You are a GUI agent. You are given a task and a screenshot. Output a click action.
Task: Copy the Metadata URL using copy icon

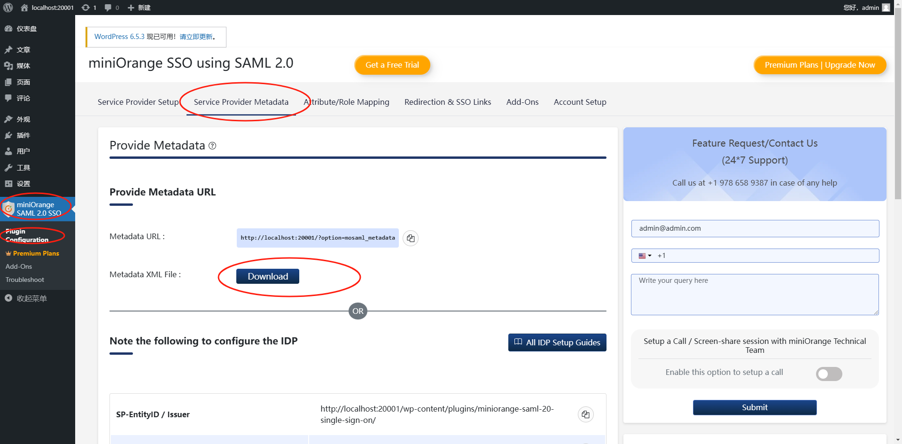pos(410,238)
